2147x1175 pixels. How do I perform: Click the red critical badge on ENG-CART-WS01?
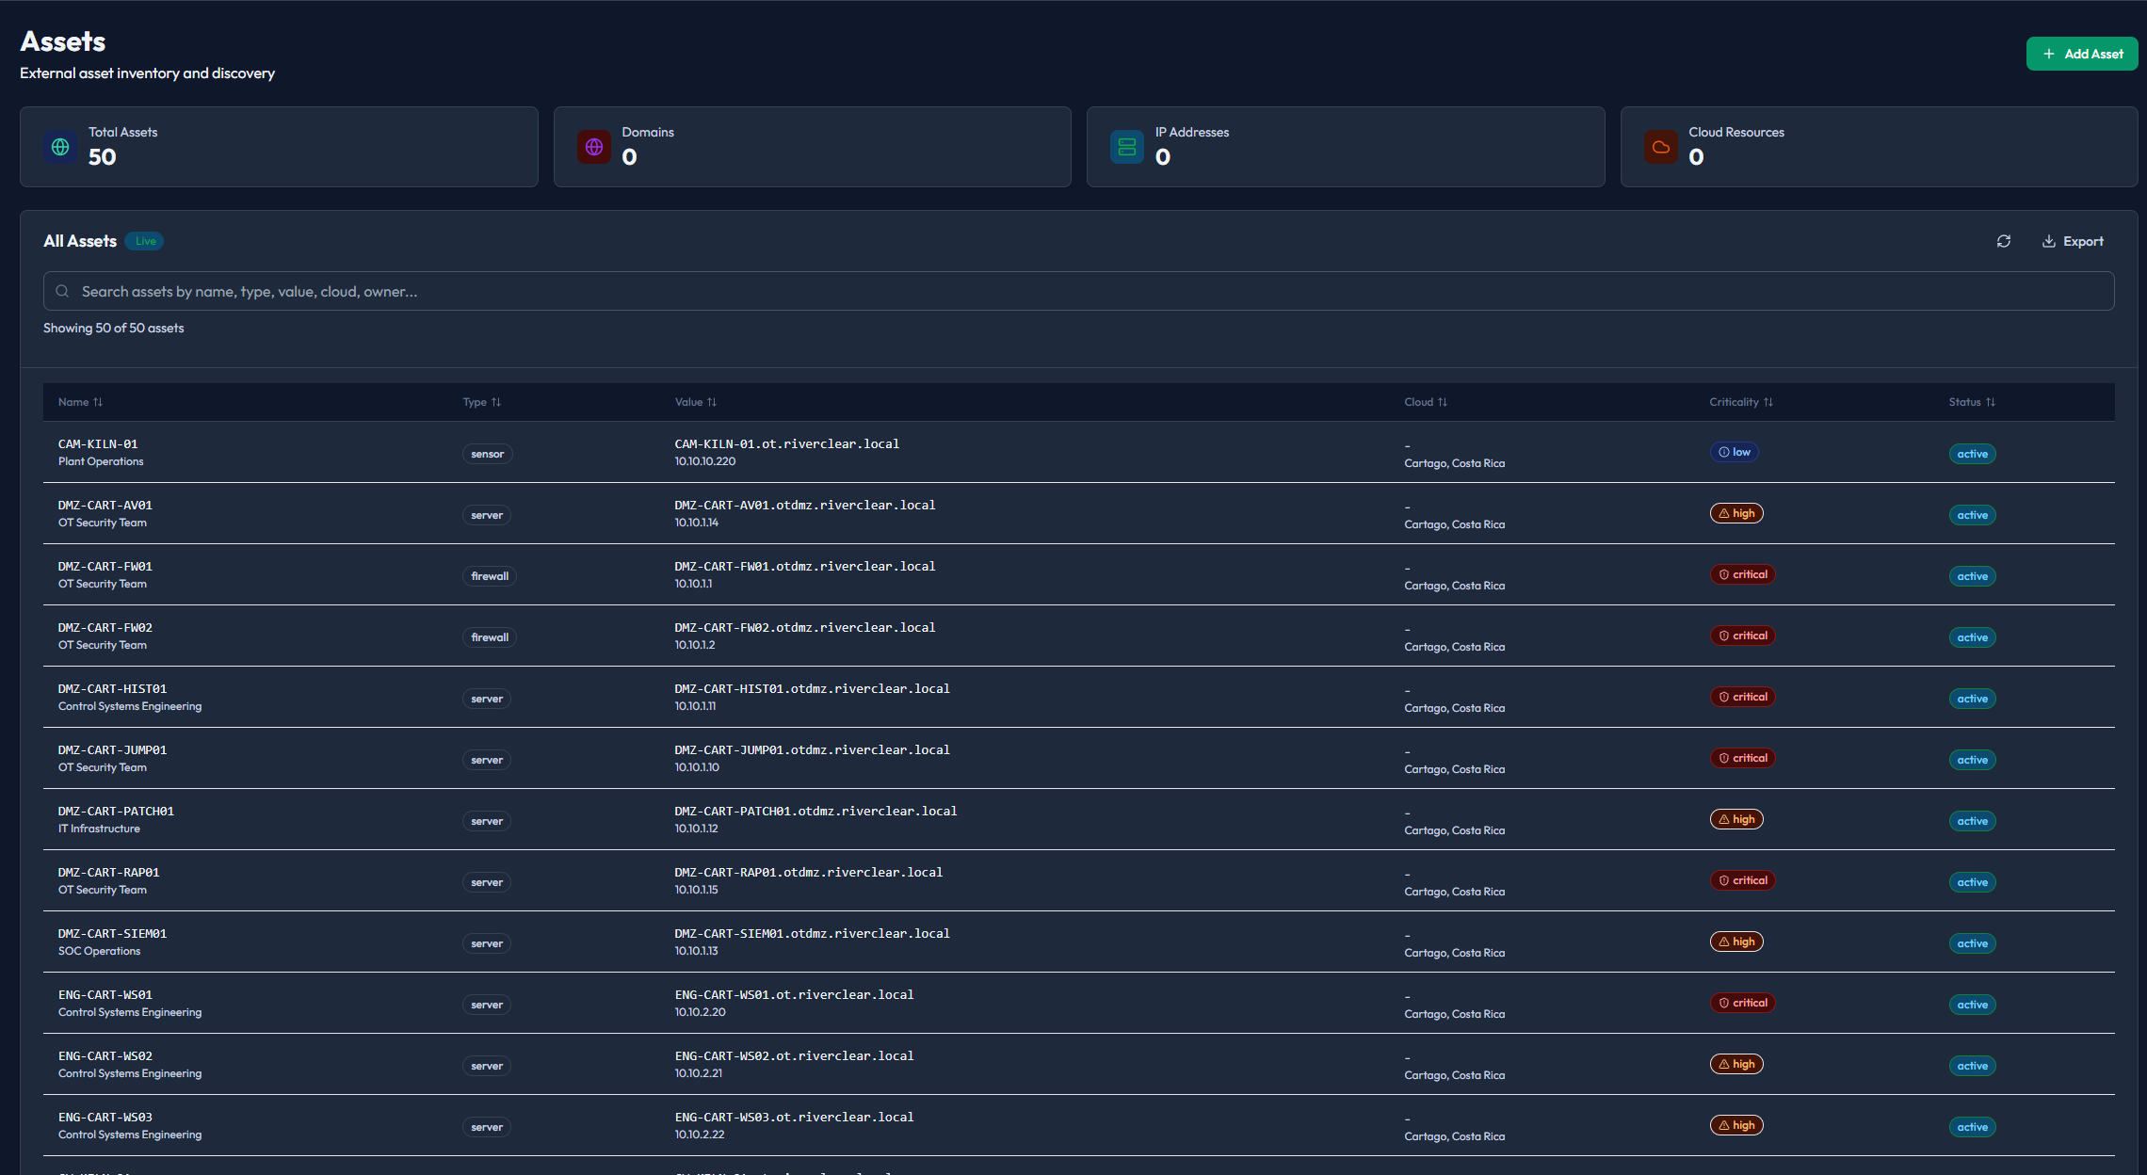(x=1742, y=1003)
